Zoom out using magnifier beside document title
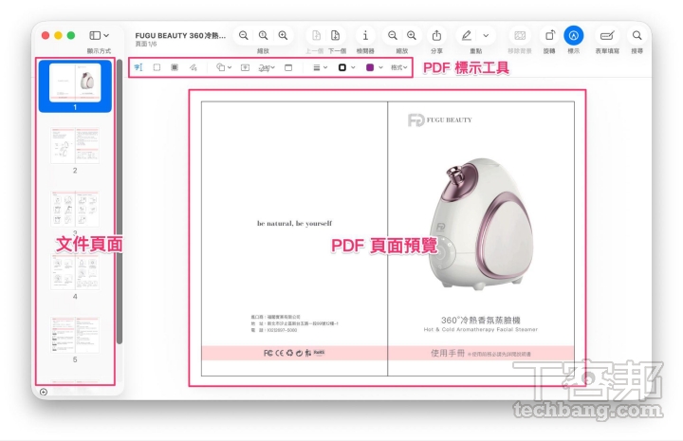 [x=244, y=36]
